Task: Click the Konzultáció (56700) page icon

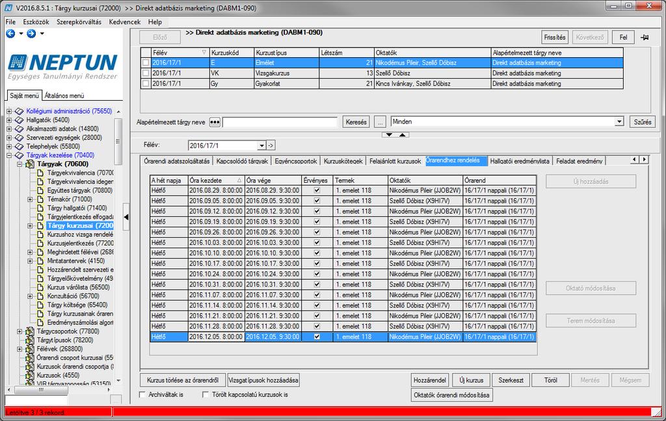Action: [x=40, y=296]
